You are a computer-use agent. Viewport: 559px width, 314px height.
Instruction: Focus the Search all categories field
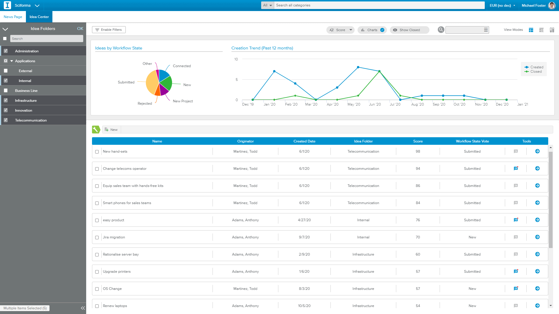(x=379, y=5)
